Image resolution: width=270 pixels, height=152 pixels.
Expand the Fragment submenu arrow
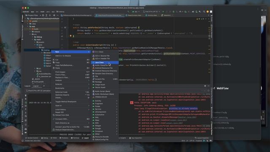(x=117, y=103)
